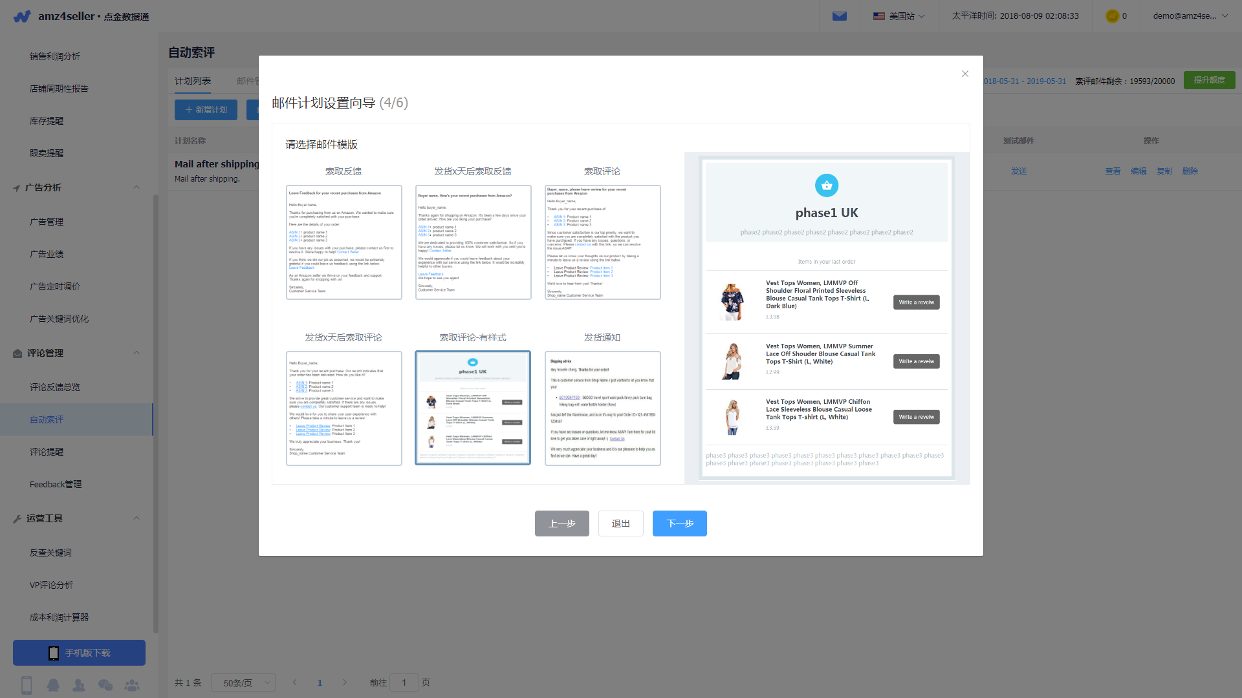Select the 索取反馈 email template thumbnail
Viewport: 1242px width, 698px height.
pos(343,242)
